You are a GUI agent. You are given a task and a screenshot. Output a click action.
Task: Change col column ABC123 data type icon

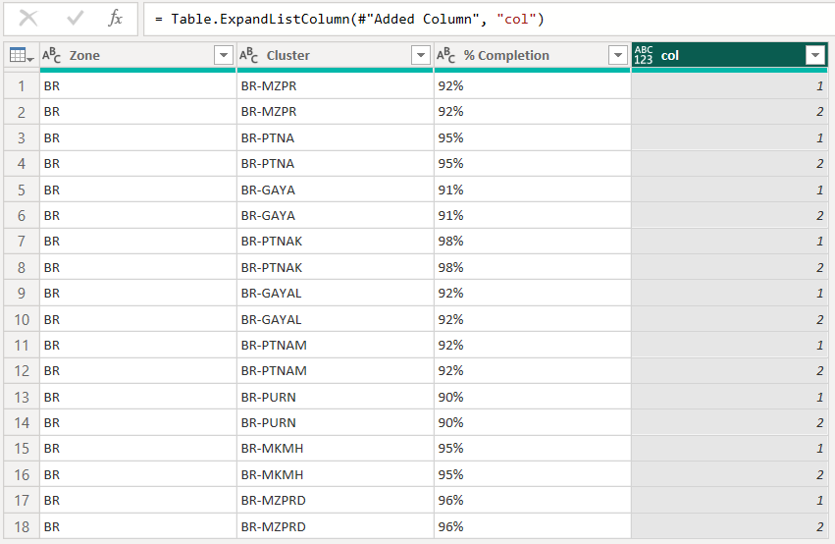[644, 55]
